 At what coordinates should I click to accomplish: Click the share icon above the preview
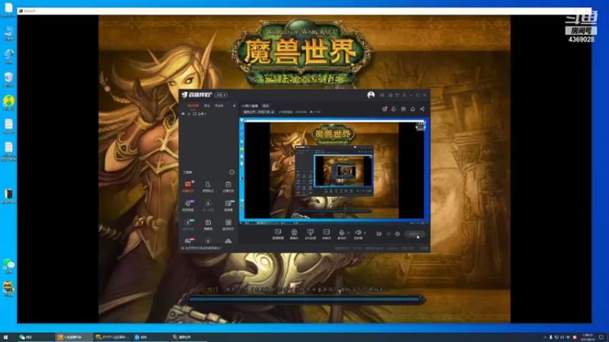[x=422, y=109]
